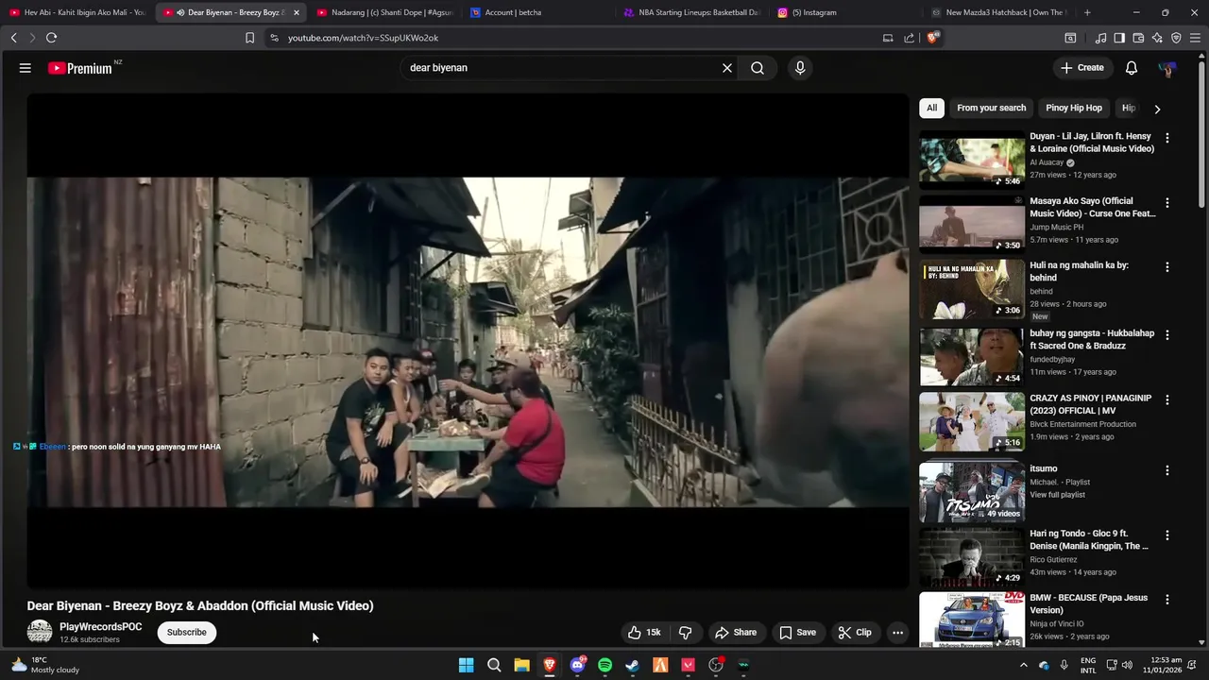Select the All filter chip
This screenshot has height=680, width=1209.
point(931,108)
